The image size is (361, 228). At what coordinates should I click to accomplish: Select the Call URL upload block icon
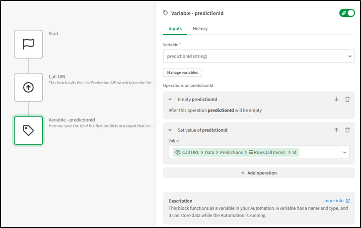click(x=28, y=88)
